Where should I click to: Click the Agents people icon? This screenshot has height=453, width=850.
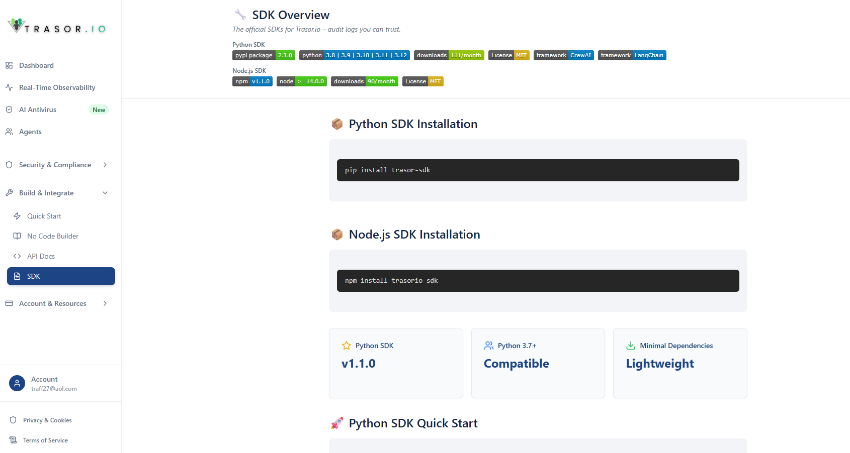click(9, 132)
